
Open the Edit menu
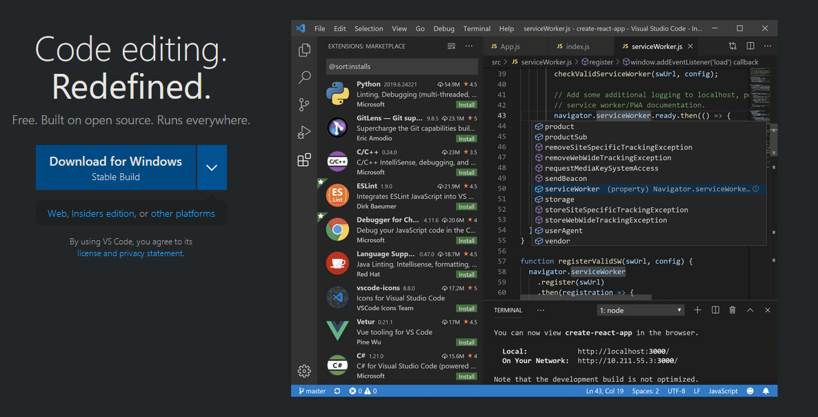pyautogui.click(x=340, y=29)
